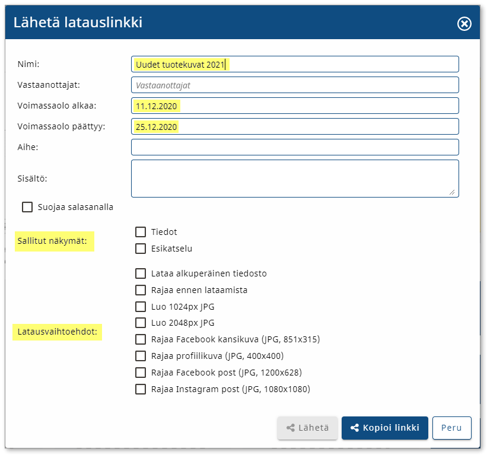Focus the Aihe subject field
Viewport: 487px width, 455px height.
pyautogui.click(x=295, y=147)
